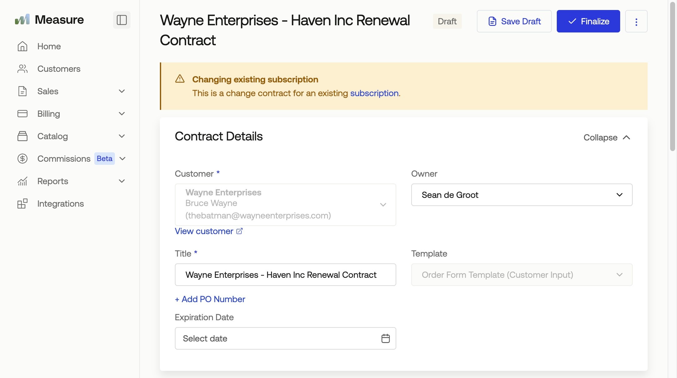Open the three-dot more options menu

pos(636,21)
